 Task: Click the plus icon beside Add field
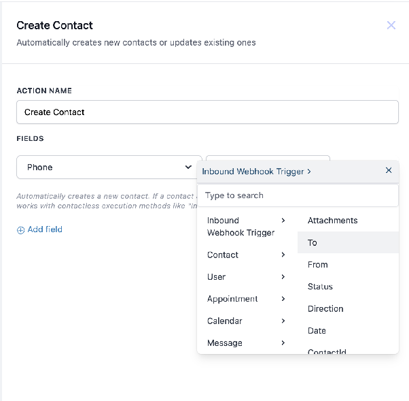[20, 230]
